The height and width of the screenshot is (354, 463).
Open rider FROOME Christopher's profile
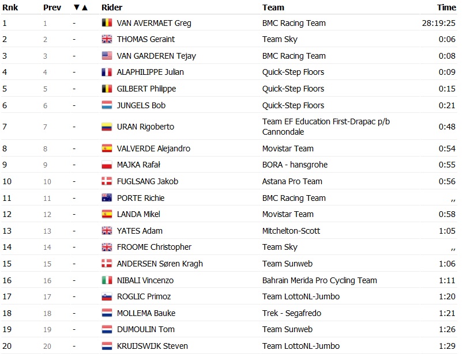coord(154,247)
